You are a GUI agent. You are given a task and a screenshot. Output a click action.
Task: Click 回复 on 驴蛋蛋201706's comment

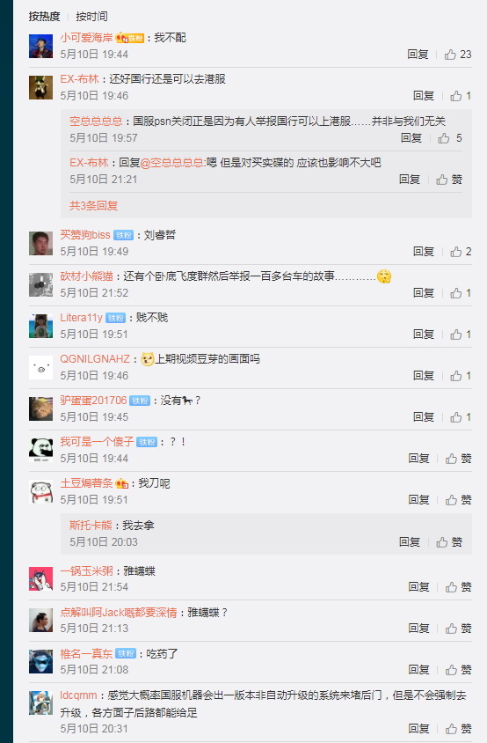coord(423,417)
